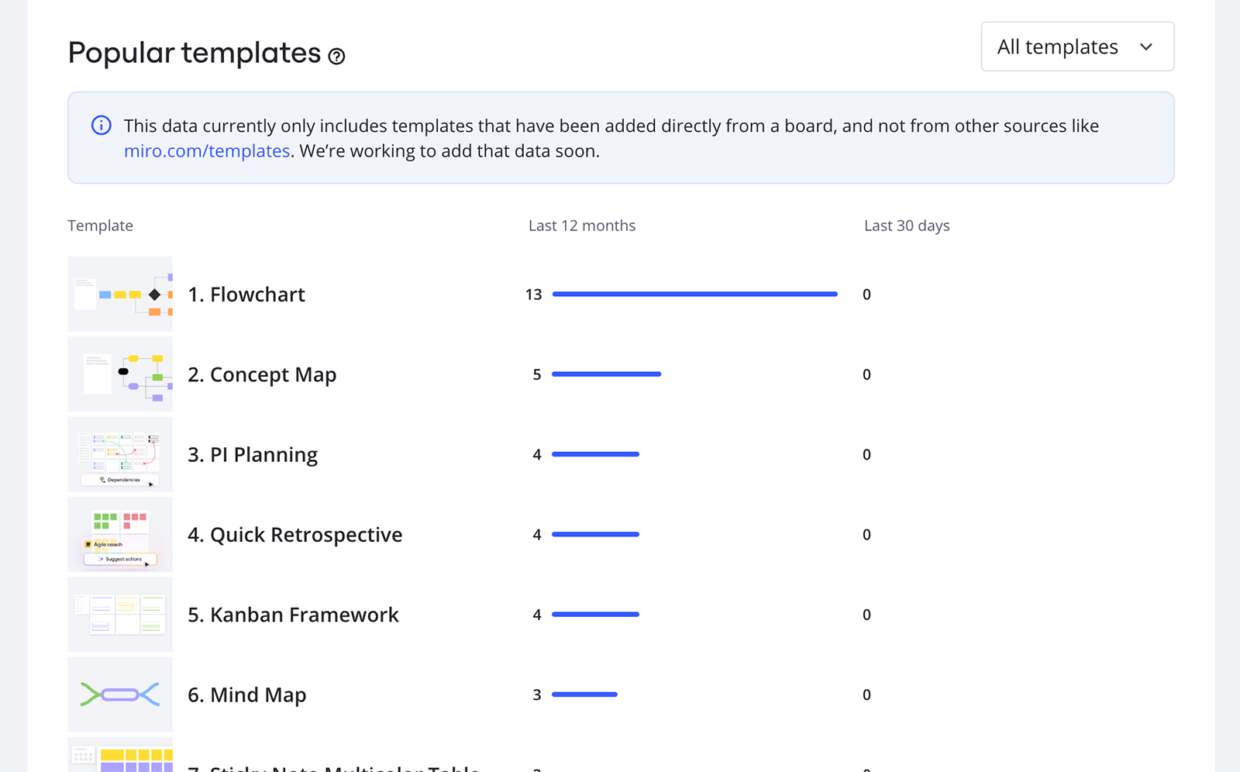The image size is (1240, 772).
Task: Click the Flowchart template thumbnail
Action: pos(120,295)
